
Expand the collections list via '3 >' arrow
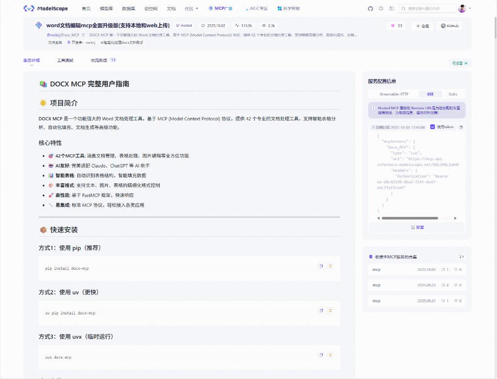point(462,257)
